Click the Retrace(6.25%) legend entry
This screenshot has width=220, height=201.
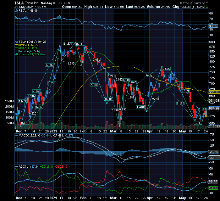coord(28,51)
